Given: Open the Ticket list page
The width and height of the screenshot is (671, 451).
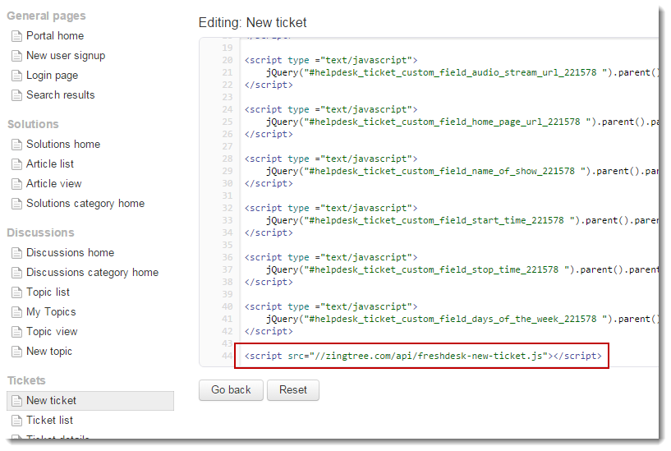Looking at the screenshot, I should [x=49, y=420].
